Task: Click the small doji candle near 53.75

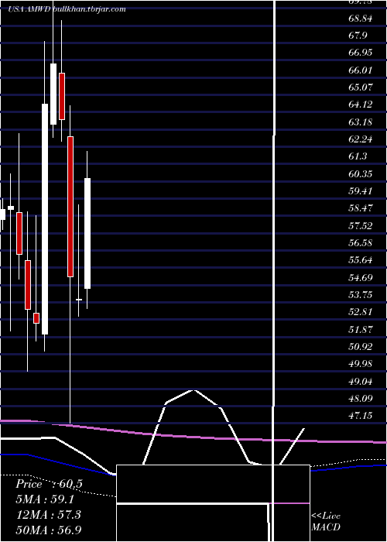Action: 79,300
